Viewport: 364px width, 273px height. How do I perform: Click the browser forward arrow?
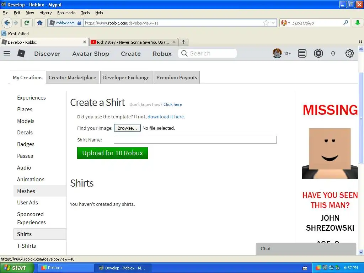coord(16,23)
